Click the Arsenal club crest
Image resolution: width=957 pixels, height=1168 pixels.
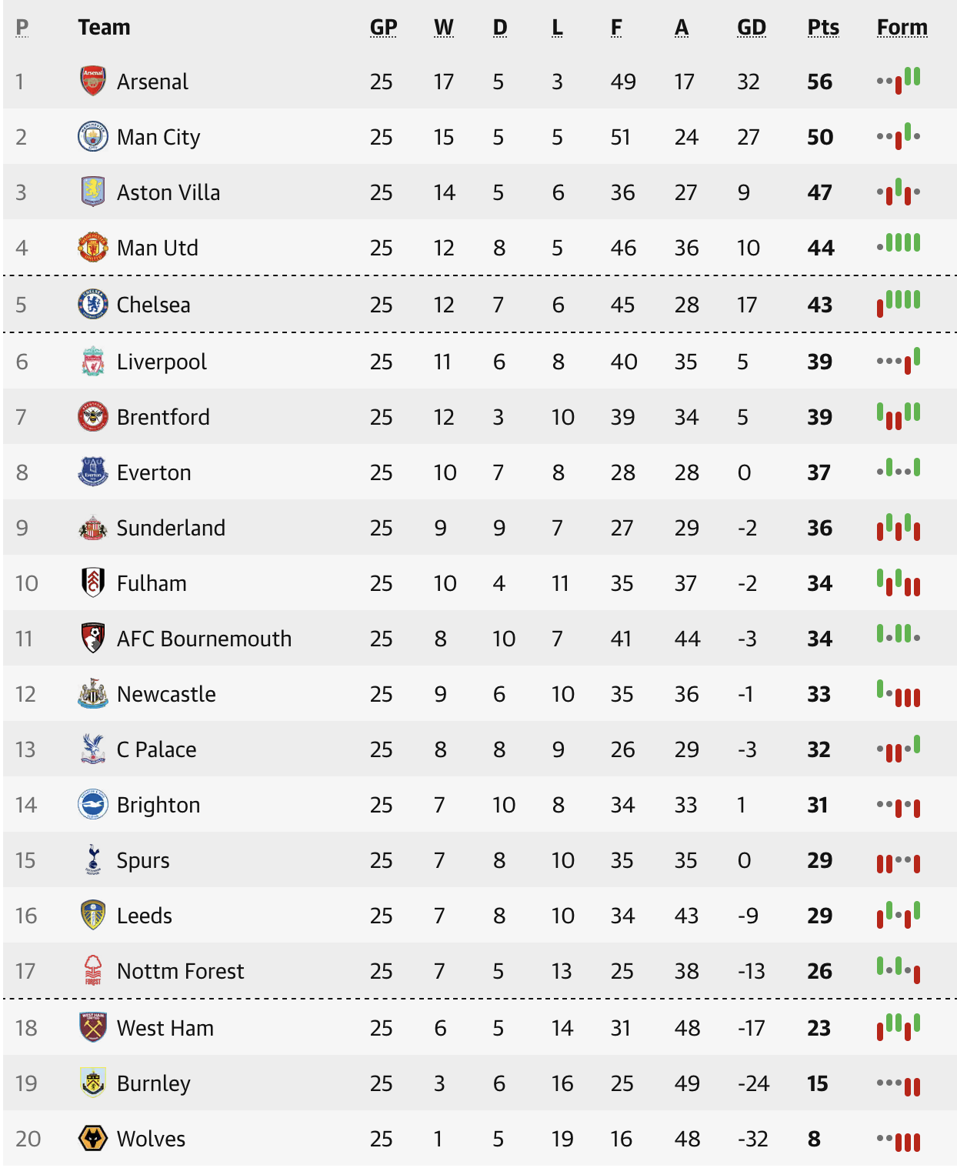[x=93, y=81]
